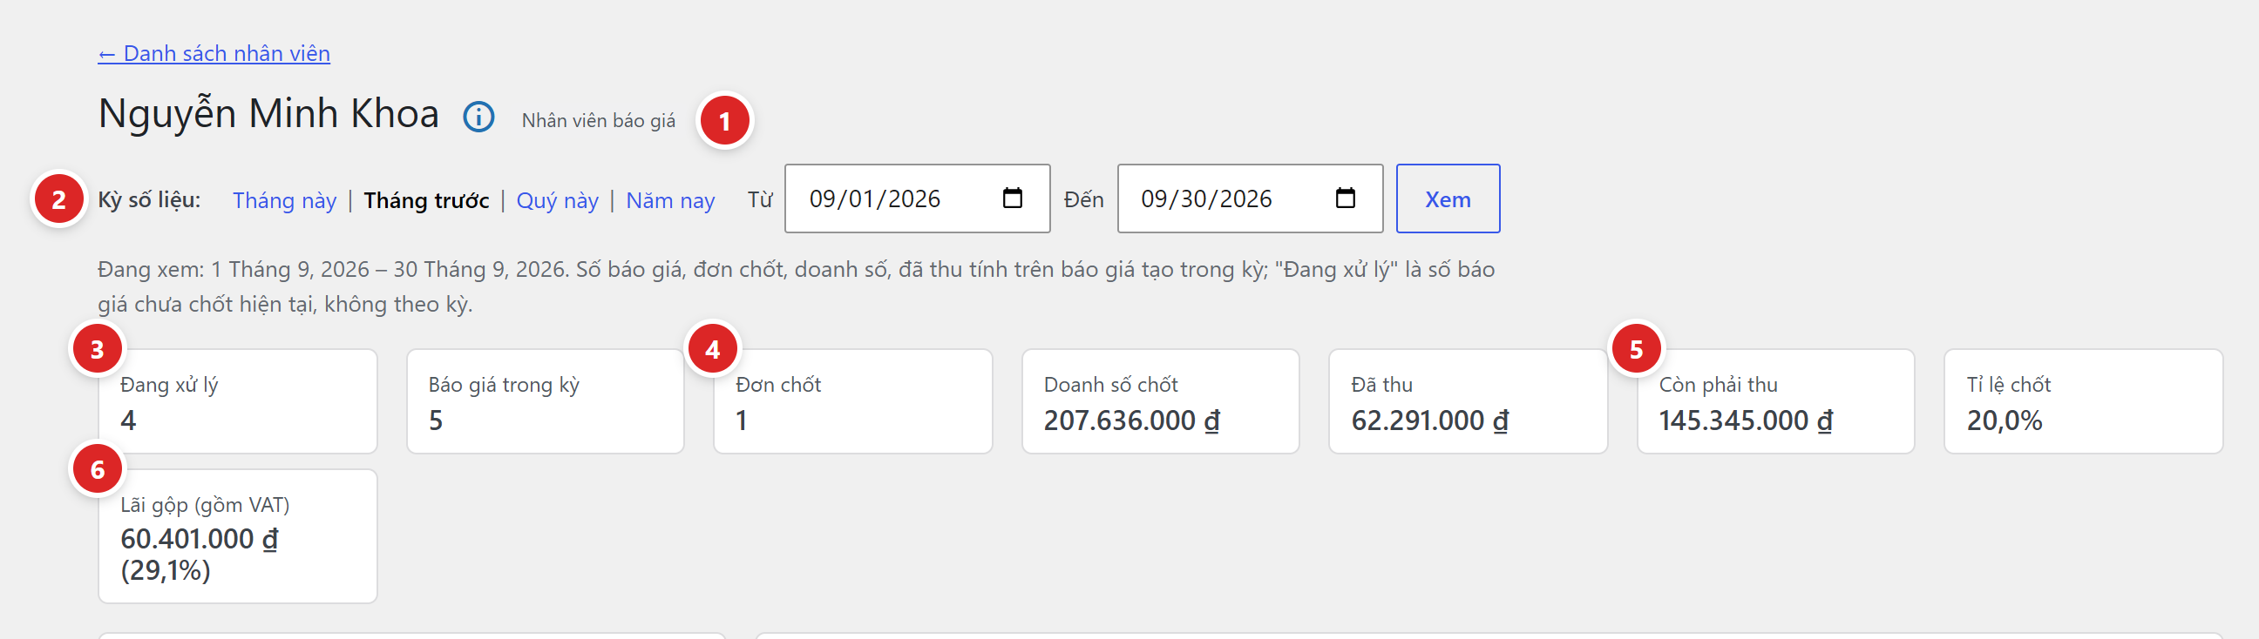Click the Doanh số chốt stat card

tap(1160, 401)
